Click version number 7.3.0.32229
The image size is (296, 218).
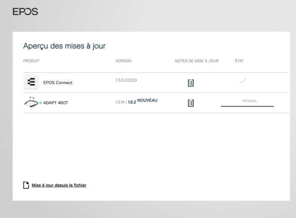pos(126,80)
